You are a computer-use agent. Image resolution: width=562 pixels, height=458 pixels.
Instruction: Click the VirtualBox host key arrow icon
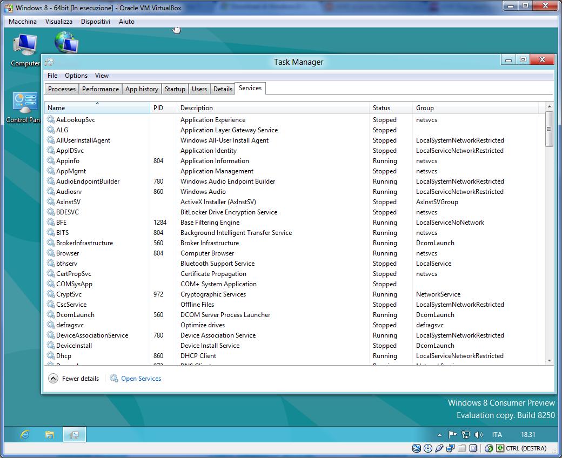click(x=500, y=448)
